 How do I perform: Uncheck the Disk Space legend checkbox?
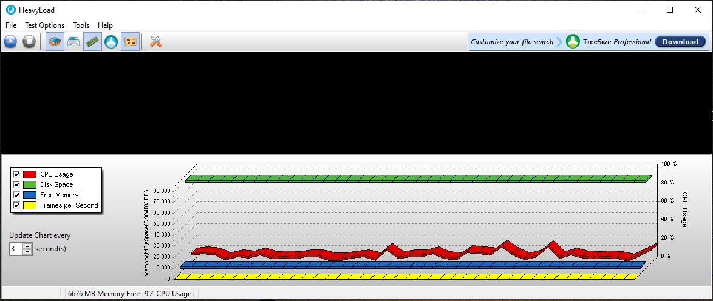pyautogui.click(x=16, y=185)
